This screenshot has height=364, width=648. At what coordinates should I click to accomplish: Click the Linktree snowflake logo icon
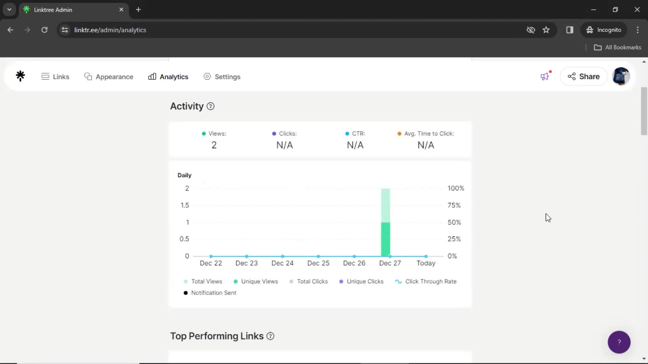pyautogui.click(x=21, y=77)
